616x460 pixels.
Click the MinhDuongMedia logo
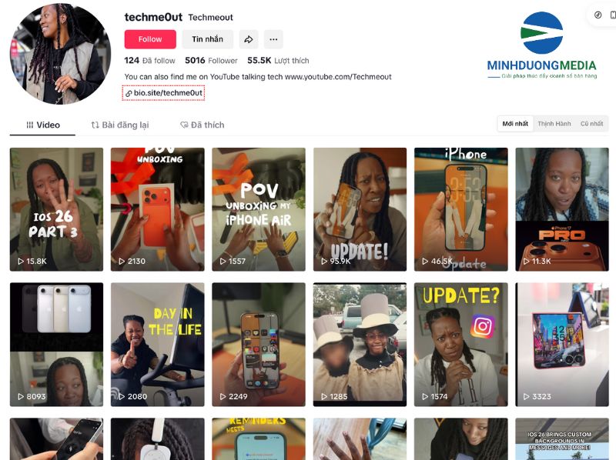pos(542,45)
